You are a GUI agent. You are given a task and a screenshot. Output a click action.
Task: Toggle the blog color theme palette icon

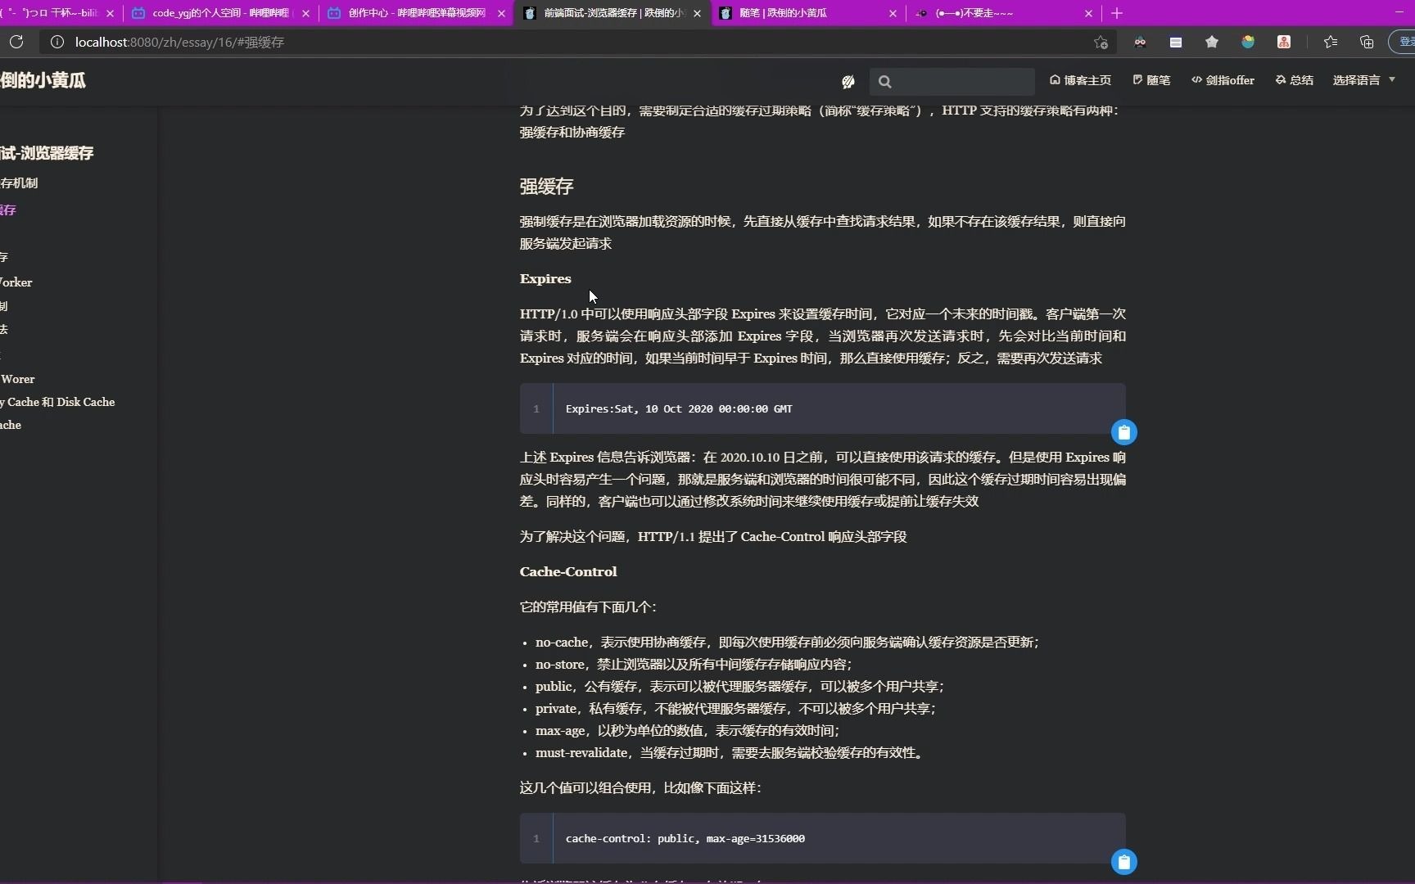[848, 81]
